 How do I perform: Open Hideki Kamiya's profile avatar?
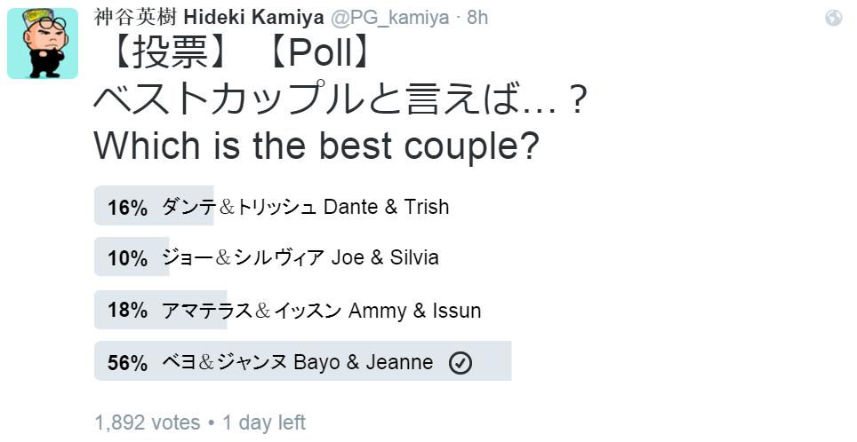point(43,43)
